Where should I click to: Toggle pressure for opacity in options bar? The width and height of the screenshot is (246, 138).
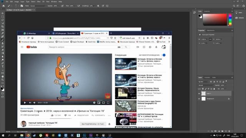click(x=62, y=6)
